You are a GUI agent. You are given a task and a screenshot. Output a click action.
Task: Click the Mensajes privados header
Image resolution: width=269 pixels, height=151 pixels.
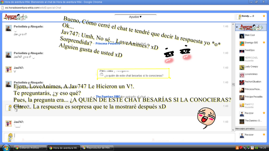coord(251,129)
